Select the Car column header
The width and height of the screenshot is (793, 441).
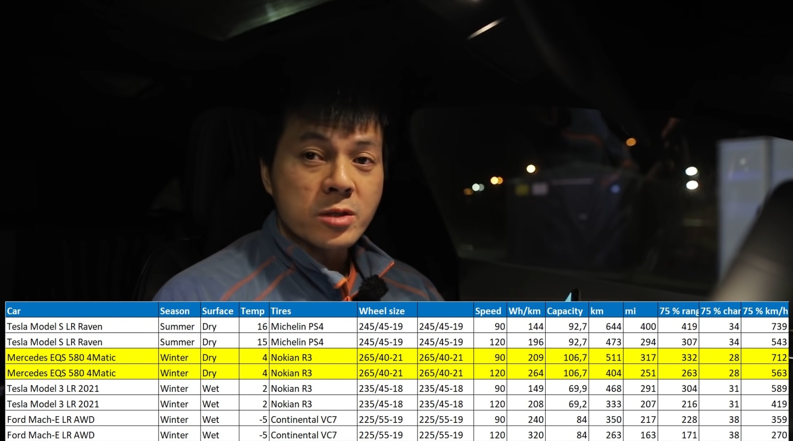point(82,311)
